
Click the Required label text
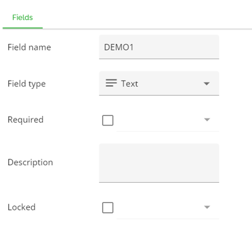[x=25, y=120]
